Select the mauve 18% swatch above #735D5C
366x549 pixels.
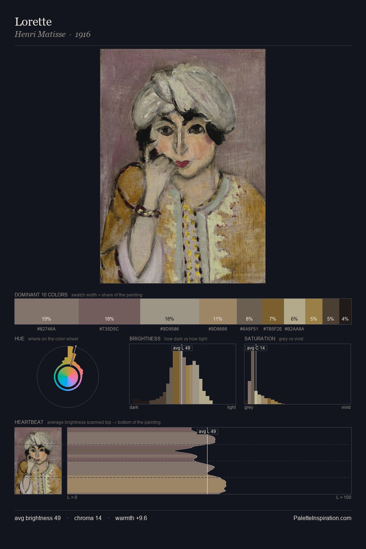click(109, 311)
